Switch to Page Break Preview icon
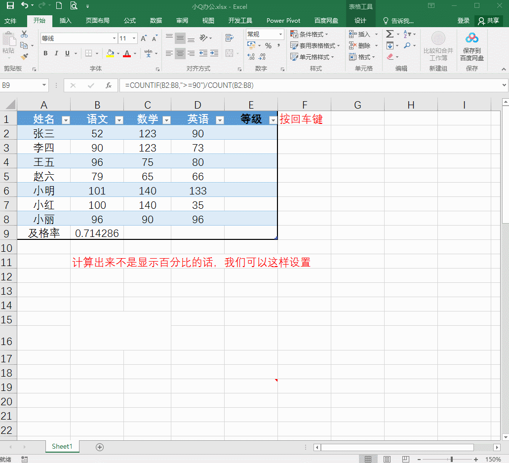 click(405, 459)
